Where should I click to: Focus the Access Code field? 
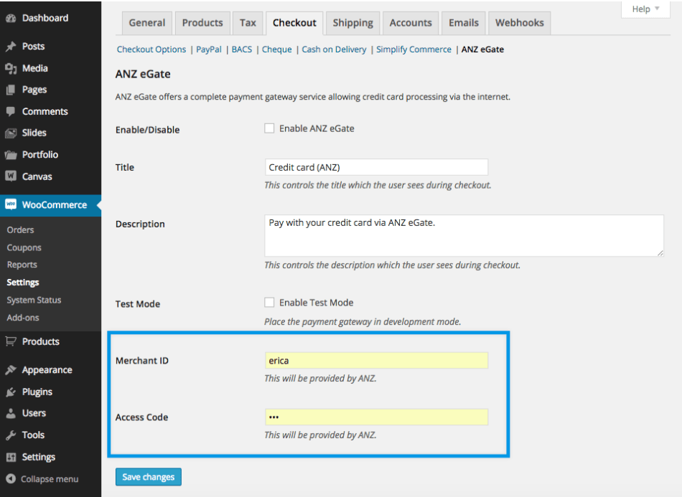(376, 417)
